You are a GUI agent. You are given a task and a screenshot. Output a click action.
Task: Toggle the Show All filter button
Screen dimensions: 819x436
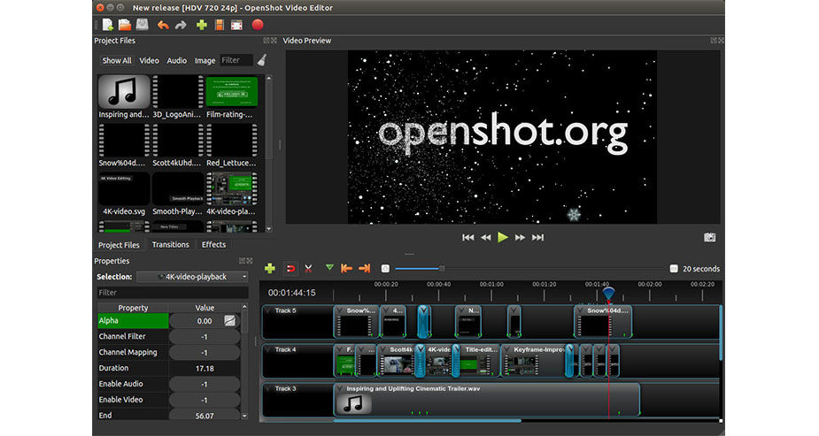point(116,61)
